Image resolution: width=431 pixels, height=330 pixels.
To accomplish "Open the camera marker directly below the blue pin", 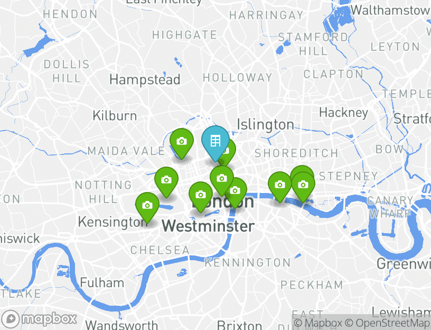I will [x=221, y=178].
